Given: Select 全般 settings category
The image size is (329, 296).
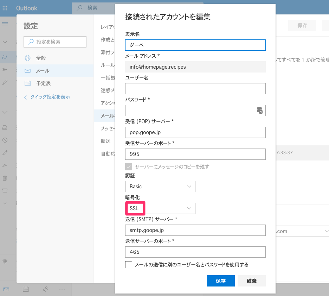Looking at the screenshot, I should pos(55,58).
